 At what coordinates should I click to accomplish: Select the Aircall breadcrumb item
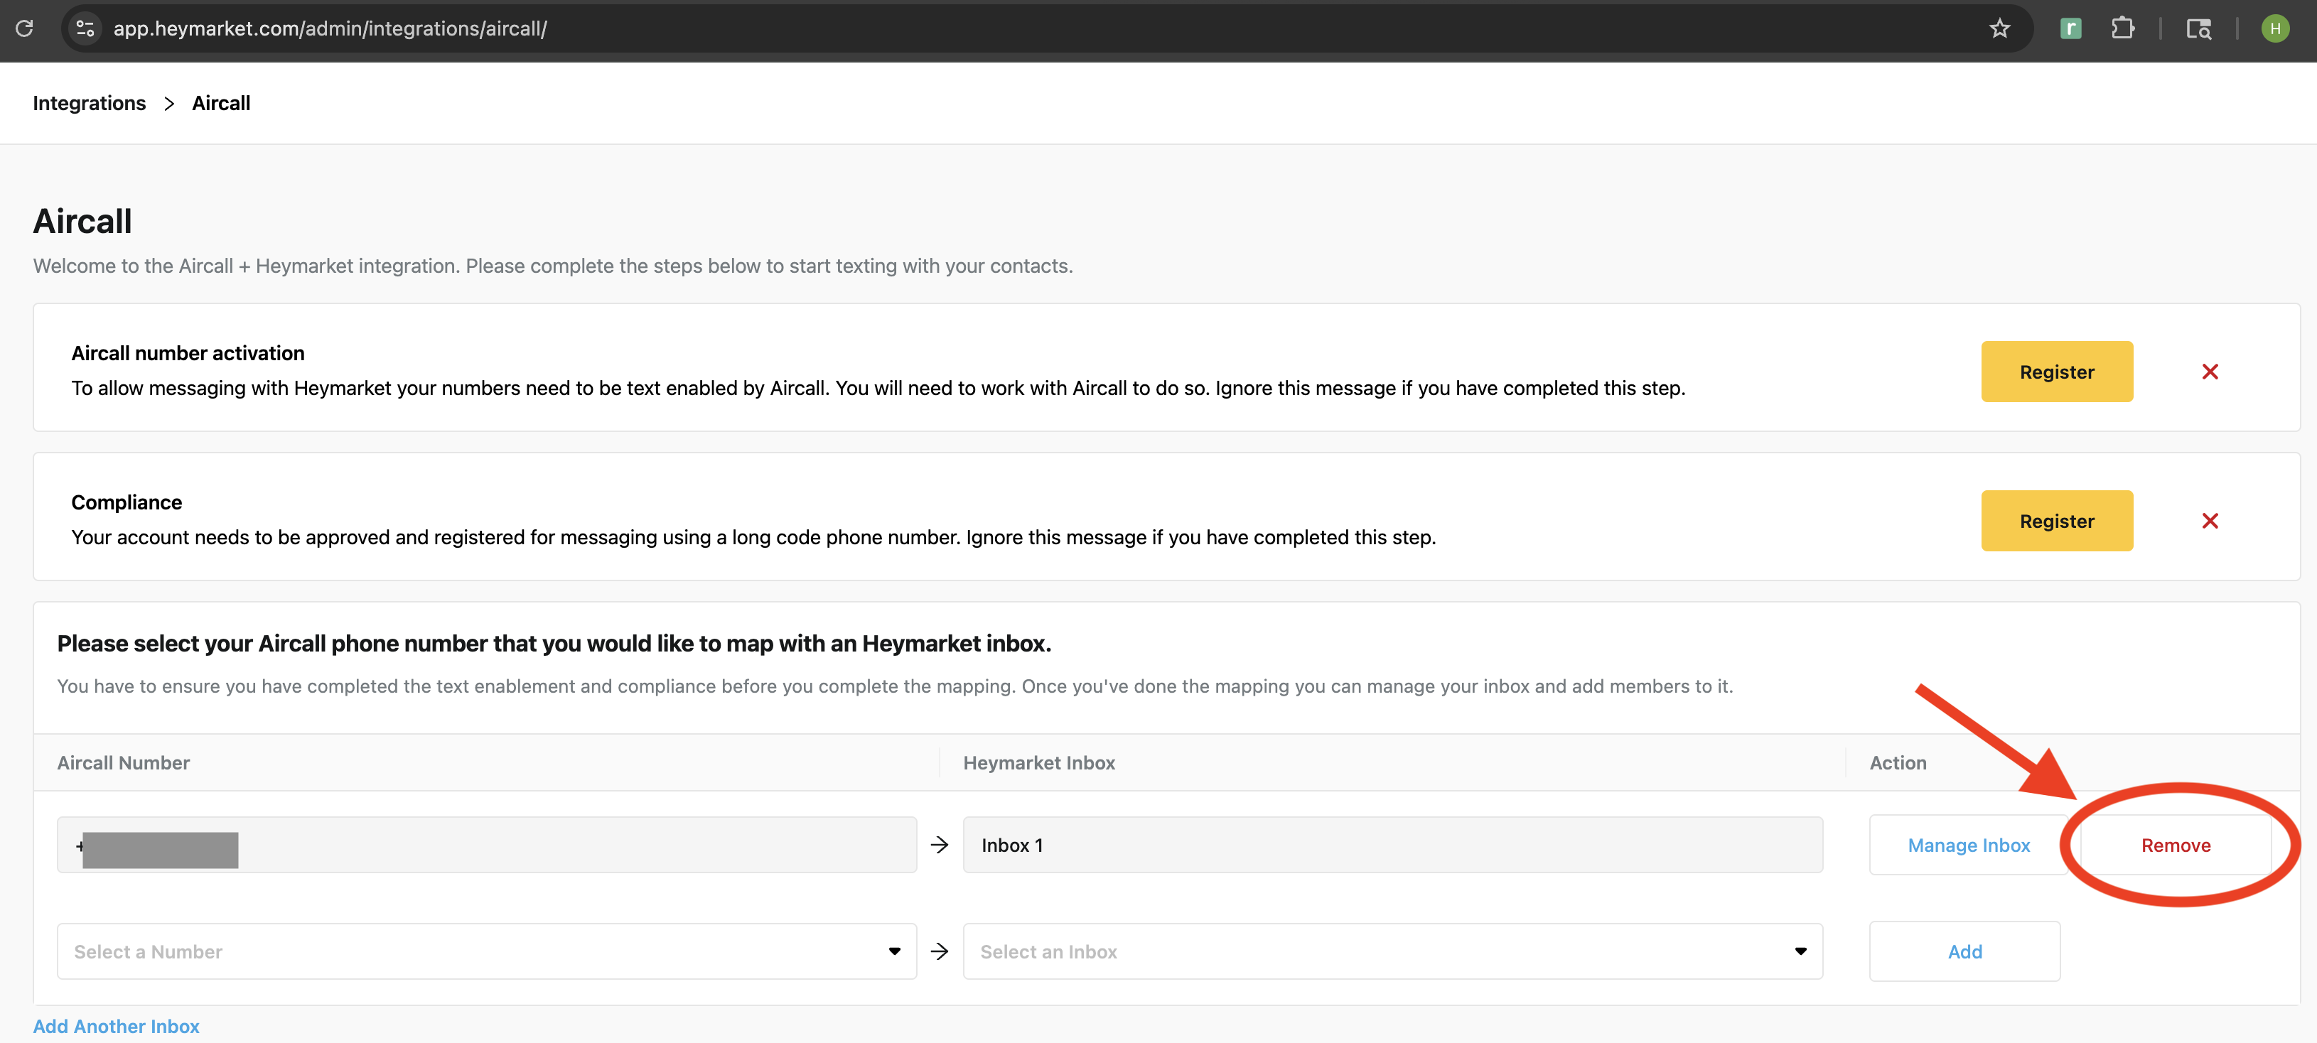pyautogui.click(x=221, y=102)
